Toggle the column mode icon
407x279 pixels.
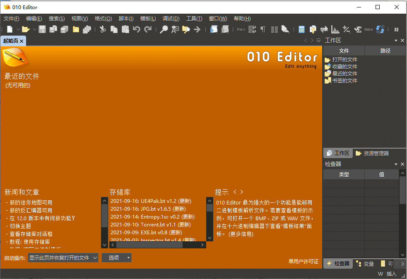coord(275,29)
